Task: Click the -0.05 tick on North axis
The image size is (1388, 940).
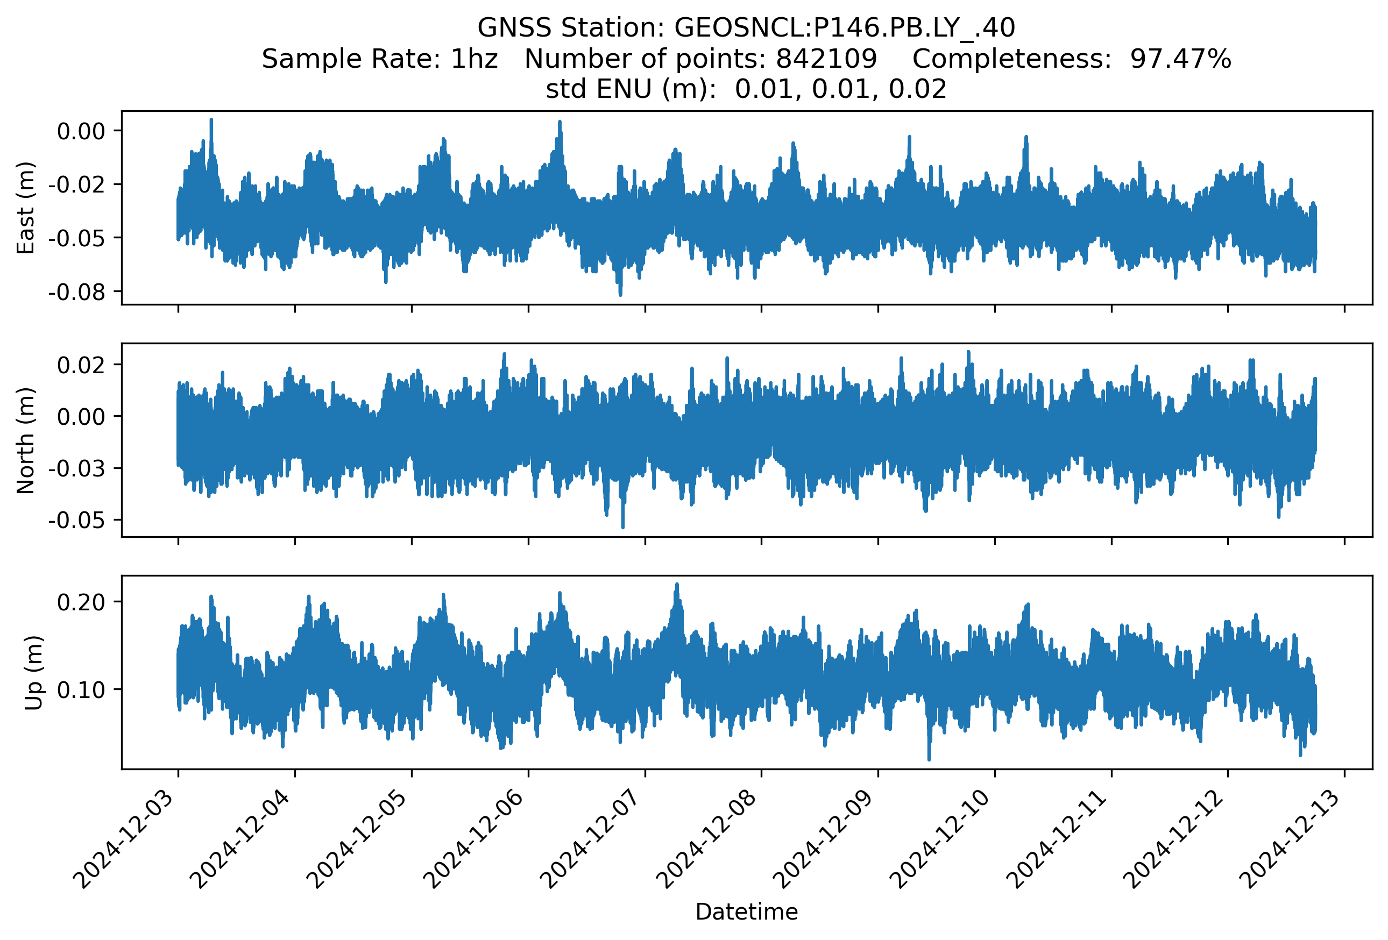Action: point(76,521)
